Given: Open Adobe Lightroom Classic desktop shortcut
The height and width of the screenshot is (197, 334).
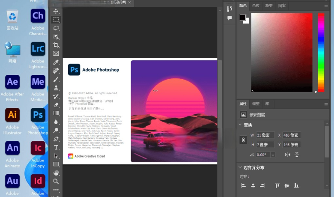Looking at the screenshot, I should (x=38, y=55).
